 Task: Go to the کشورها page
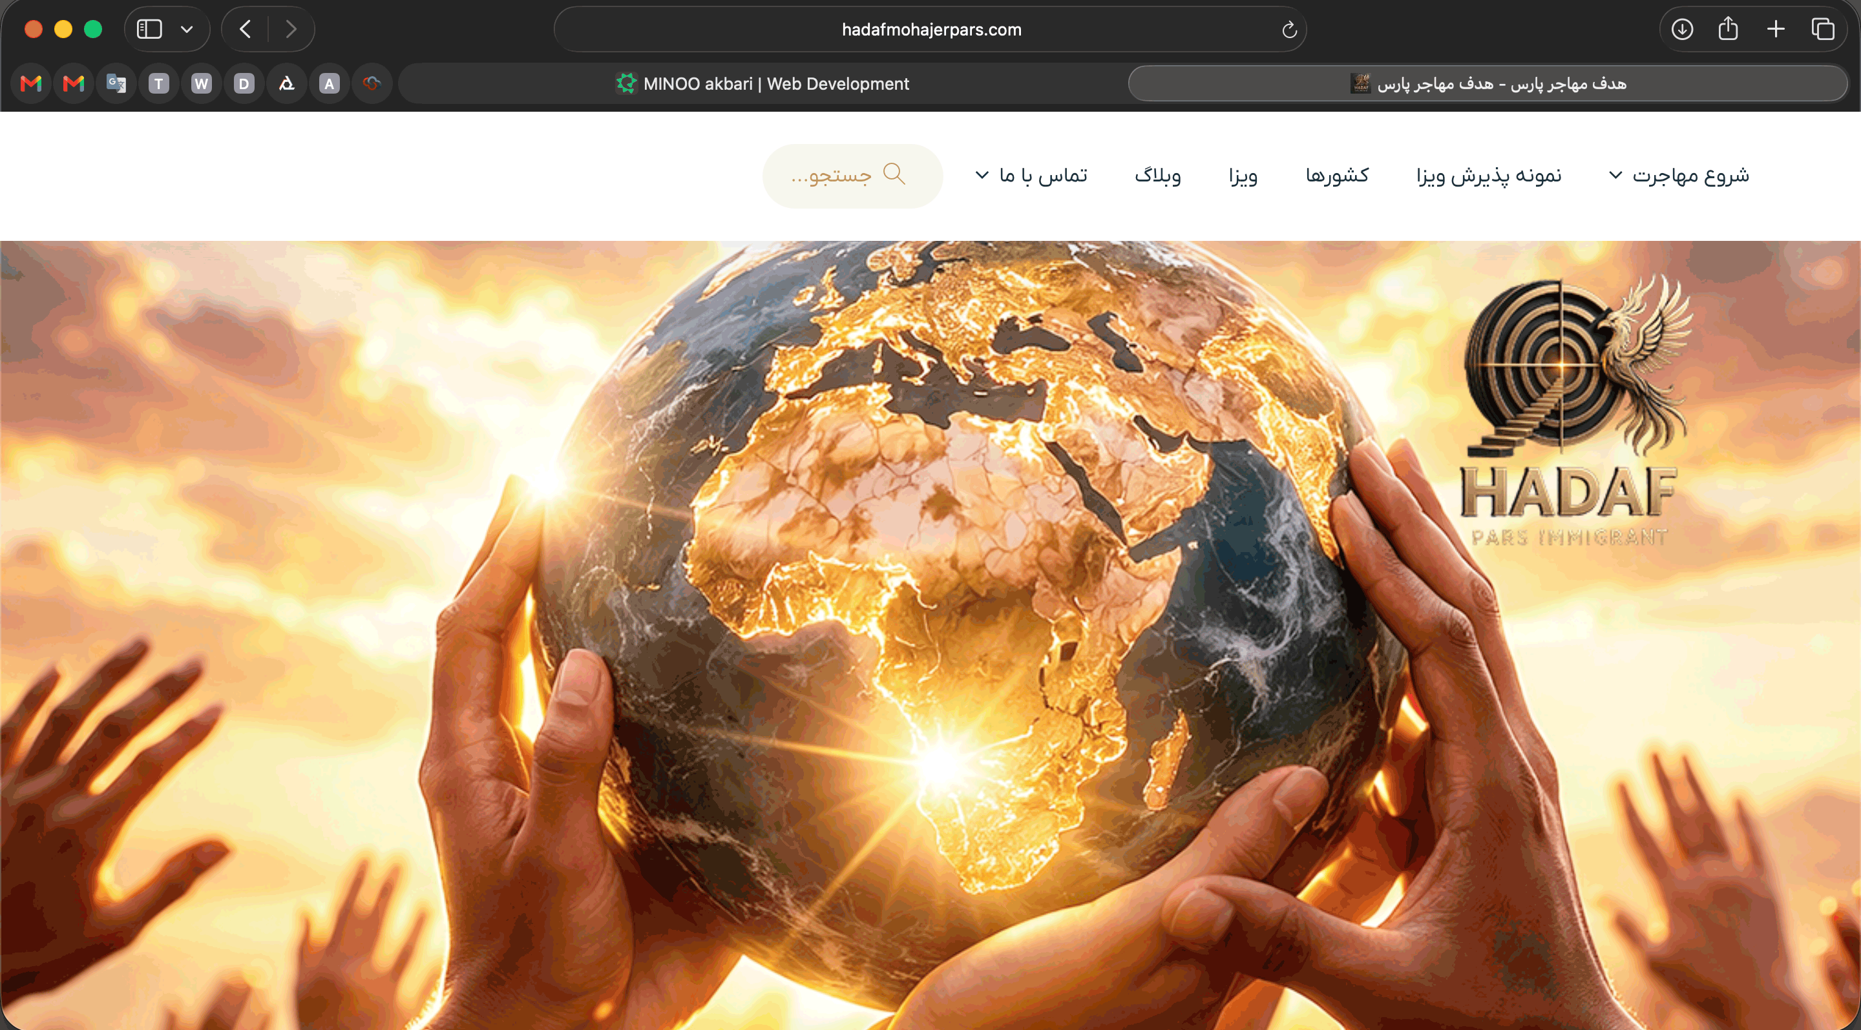(x=1337, y=176)
